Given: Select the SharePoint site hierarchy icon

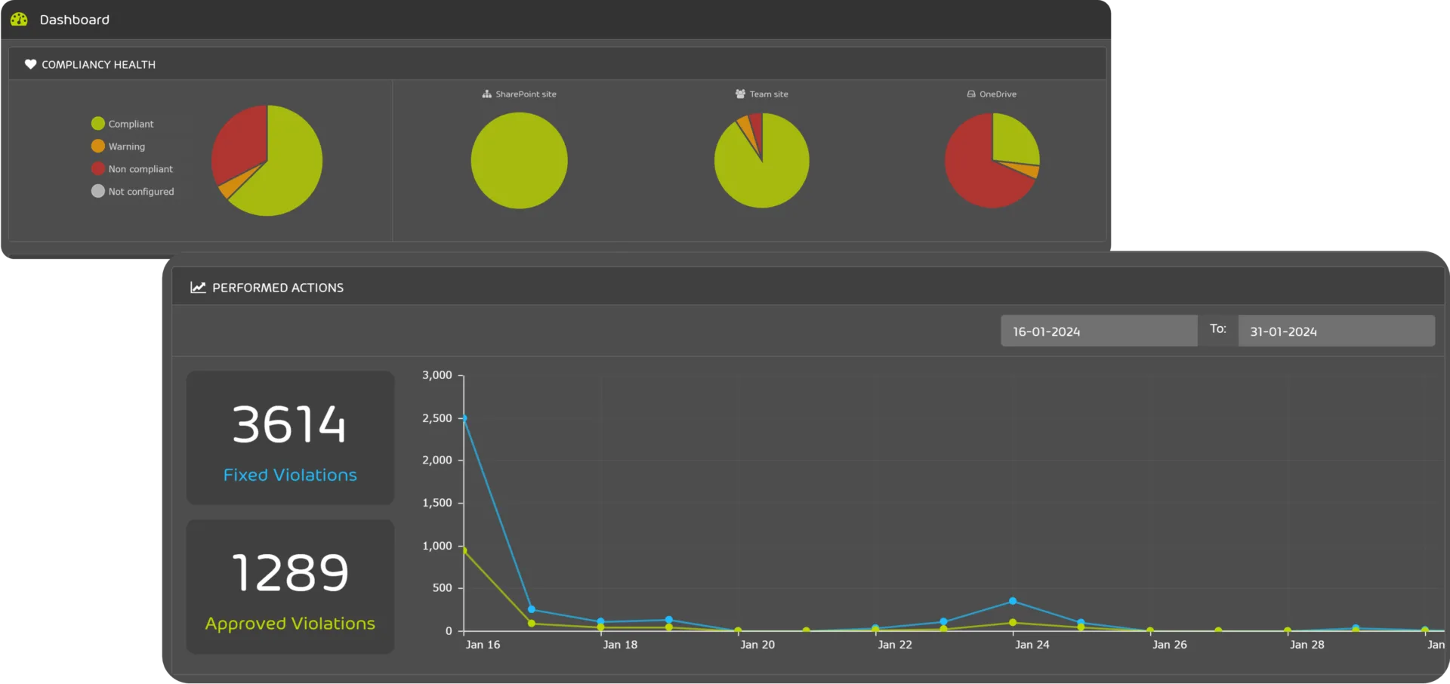Looking at the screenshot, I should pyautogui.click(x=486, y=94).
